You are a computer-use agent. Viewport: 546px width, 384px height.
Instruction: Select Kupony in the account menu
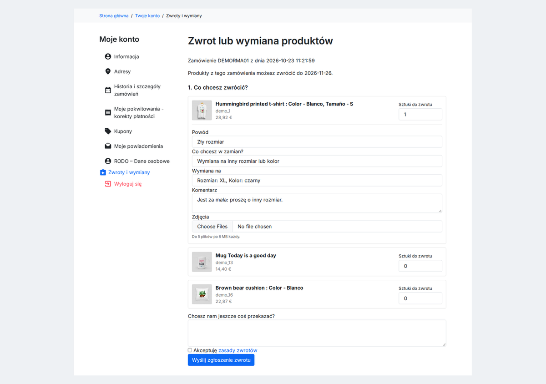[x=123, y=131]
